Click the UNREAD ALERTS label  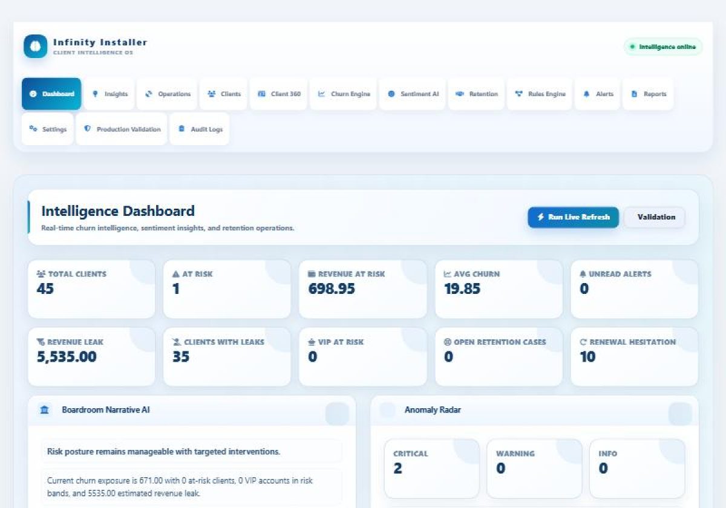coord(620,274)
